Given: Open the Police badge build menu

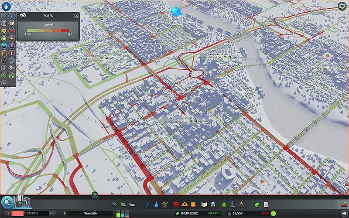Looking at the screenshot, I should coord(193,204).
